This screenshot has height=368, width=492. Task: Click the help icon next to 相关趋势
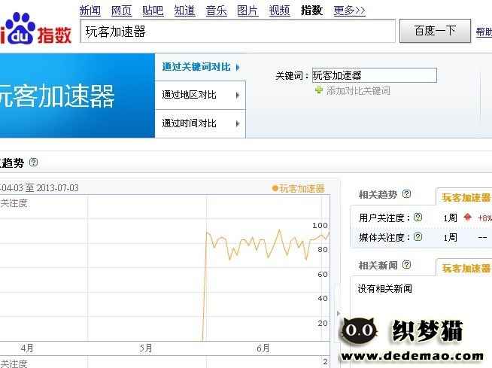[x=406, y=193]
